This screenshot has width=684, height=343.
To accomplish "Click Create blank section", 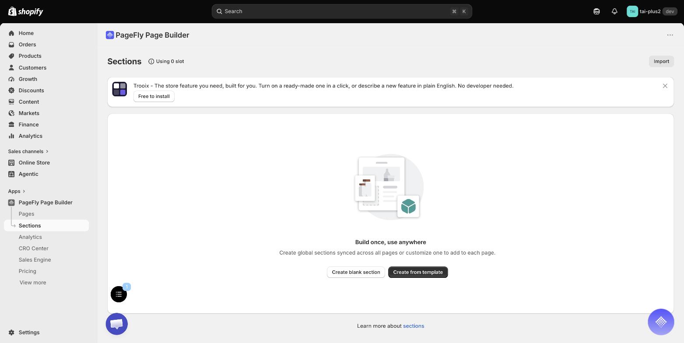I will point(356,272).
